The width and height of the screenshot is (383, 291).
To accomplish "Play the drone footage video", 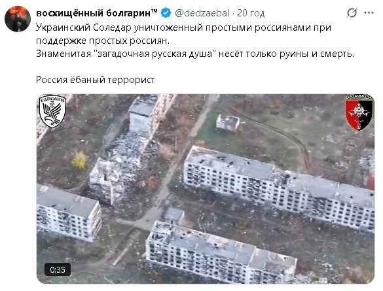I will tap(206, 189).
